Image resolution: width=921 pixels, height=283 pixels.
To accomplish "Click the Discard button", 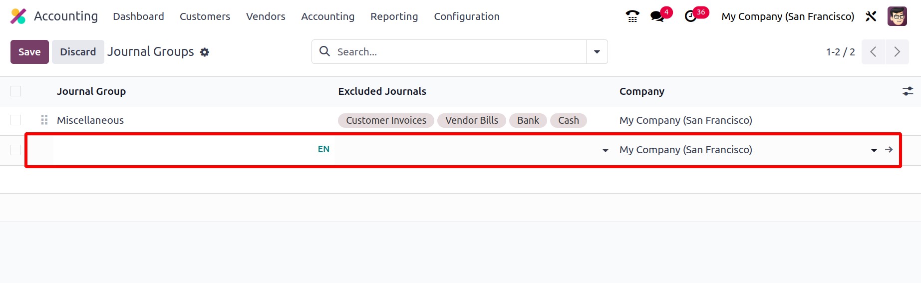I will (x=78, y=52).
